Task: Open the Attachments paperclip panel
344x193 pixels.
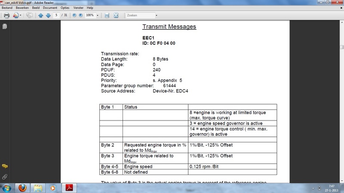Action: (x=5, y=176)
